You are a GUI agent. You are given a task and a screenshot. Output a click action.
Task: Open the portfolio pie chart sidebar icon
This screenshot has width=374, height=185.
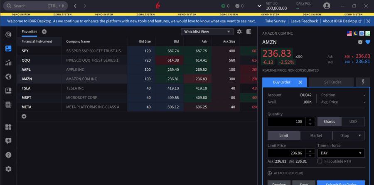pos(8,35)
